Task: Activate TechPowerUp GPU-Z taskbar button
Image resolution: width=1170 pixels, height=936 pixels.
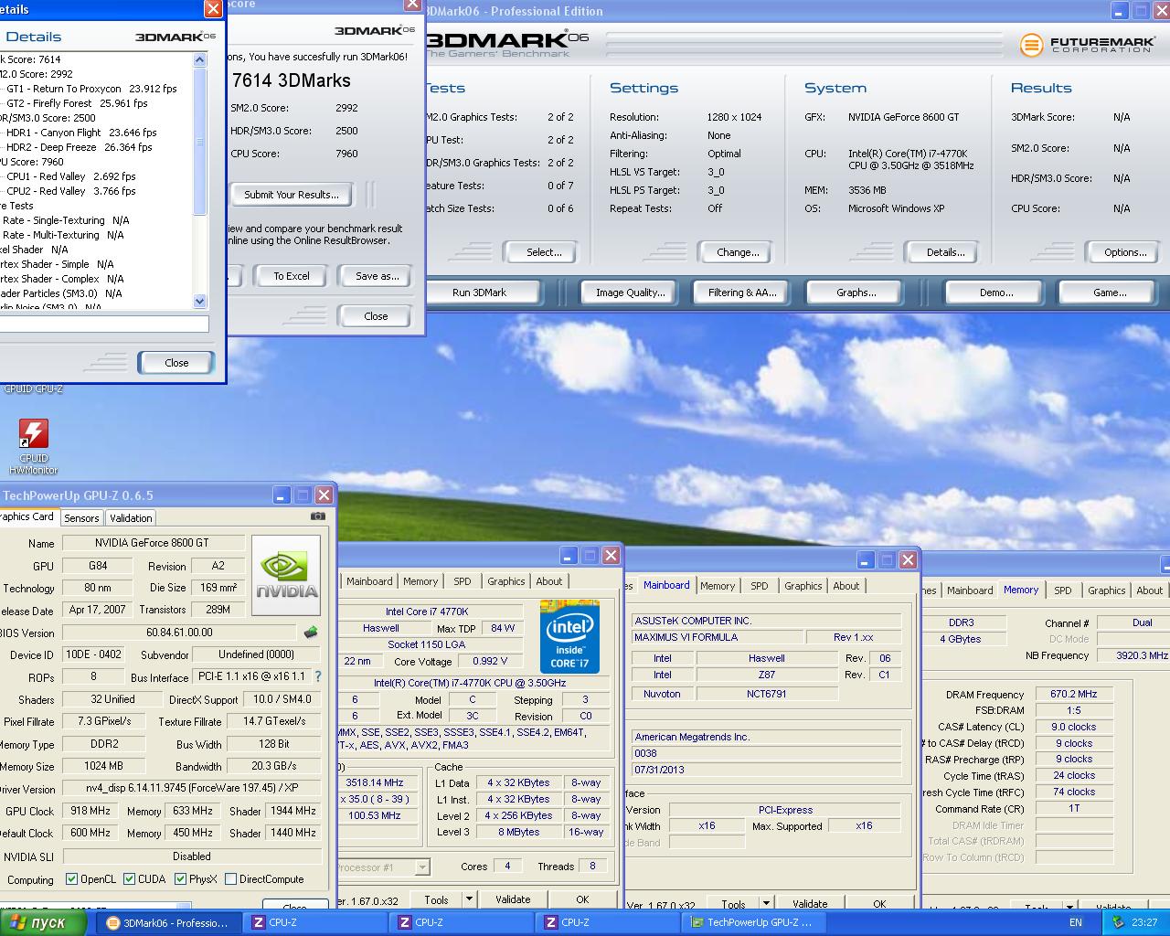Action: (x=753, y=922)
